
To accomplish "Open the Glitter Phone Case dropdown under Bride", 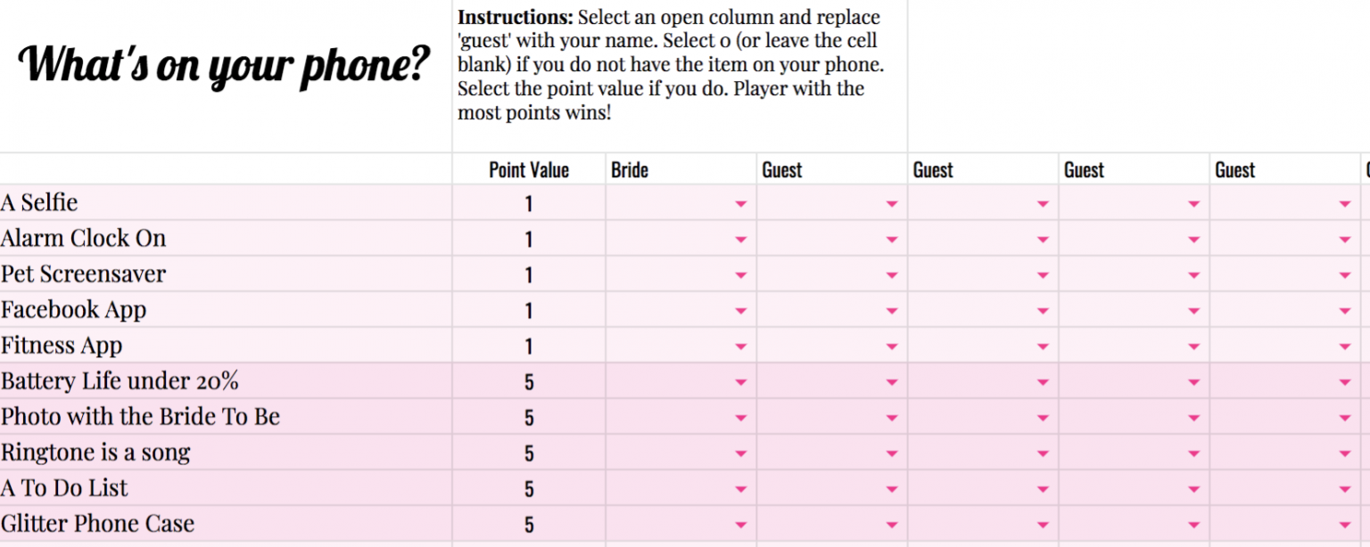I will [740, 523].
